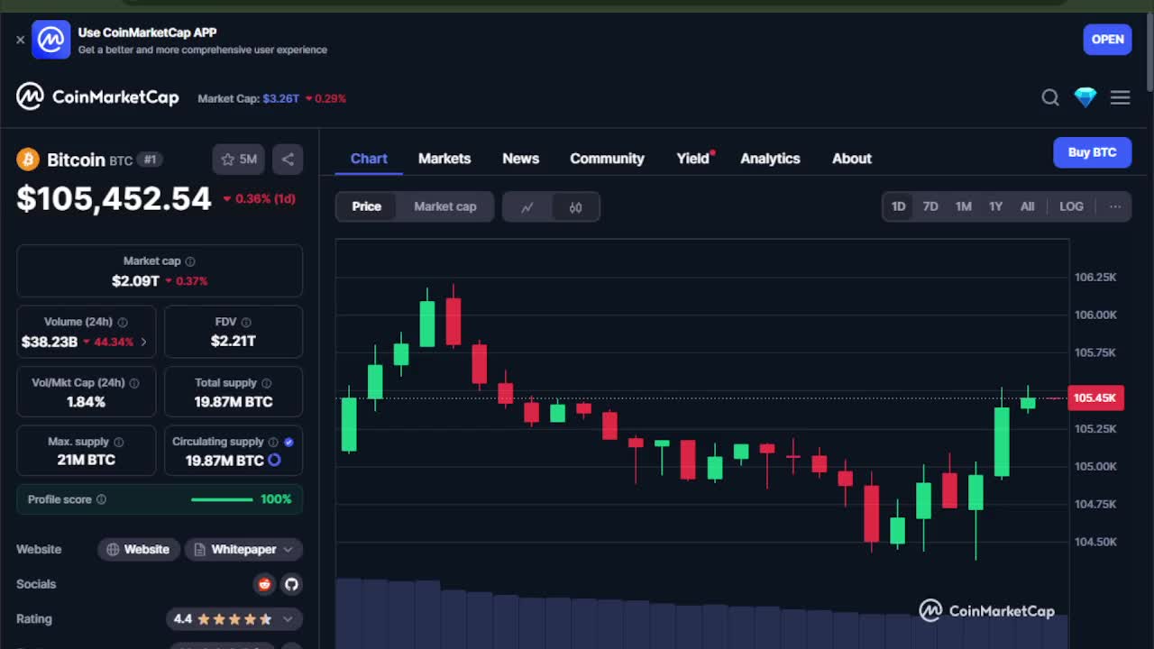Open the Community tab

[x=607, y=159]
